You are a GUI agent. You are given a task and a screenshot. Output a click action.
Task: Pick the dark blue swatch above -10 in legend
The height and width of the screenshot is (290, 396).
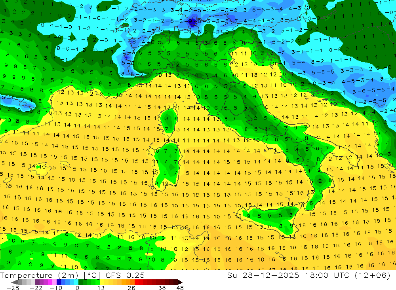(59, 282)
